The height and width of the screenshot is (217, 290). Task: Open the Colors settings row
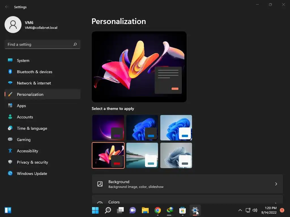coord(187,199)
